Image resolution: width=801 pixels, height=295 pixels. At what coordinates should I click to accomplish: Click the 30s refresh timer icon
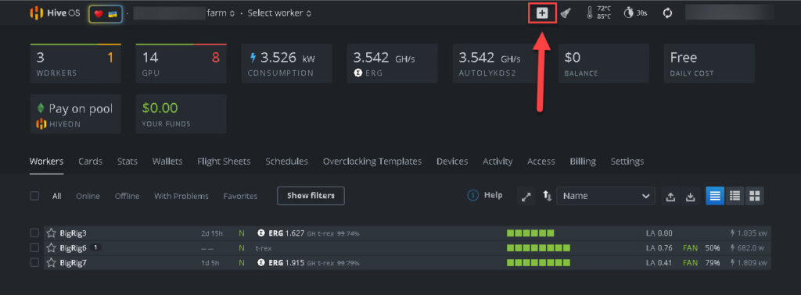click(635, 13)
